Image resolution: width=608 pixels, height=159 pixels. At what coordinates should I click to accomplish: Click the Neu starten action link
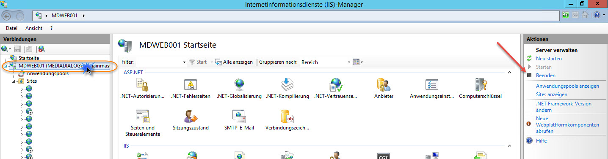pyautogui.click(x=549, y=59)
